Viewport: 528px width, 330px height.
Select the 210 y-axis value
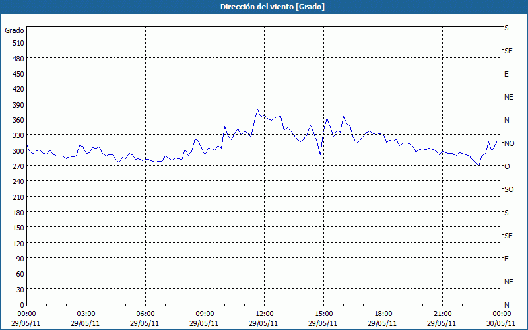click(x=19, y=197)
